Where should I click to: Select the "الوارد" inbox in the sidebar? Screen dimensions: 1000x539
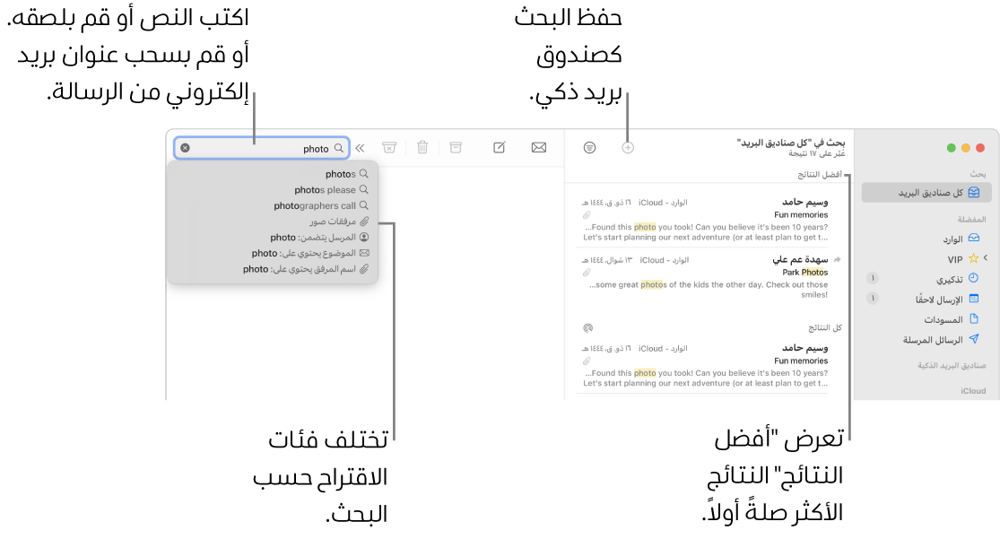point(958,239)
